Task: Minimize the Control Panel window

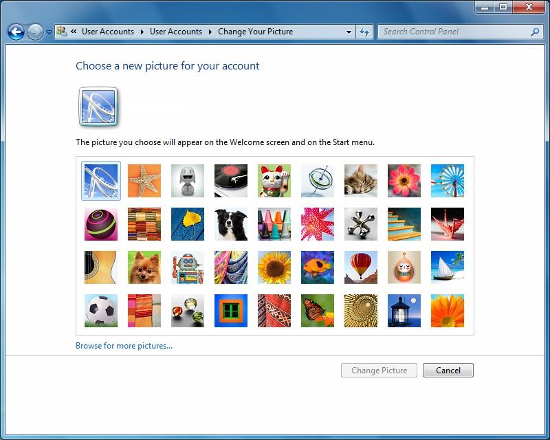Action: (485, 7)
